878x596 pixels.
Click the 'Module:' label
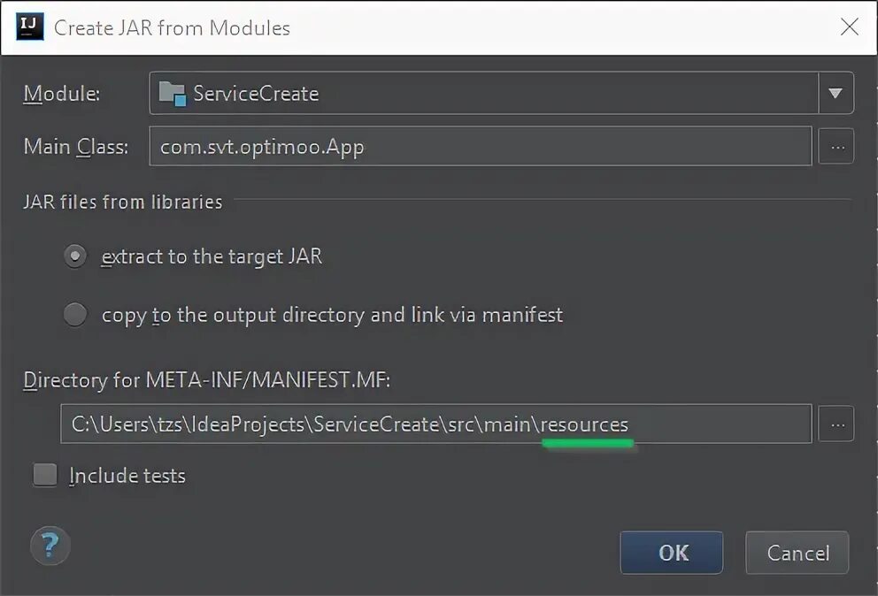click(62, 94)
